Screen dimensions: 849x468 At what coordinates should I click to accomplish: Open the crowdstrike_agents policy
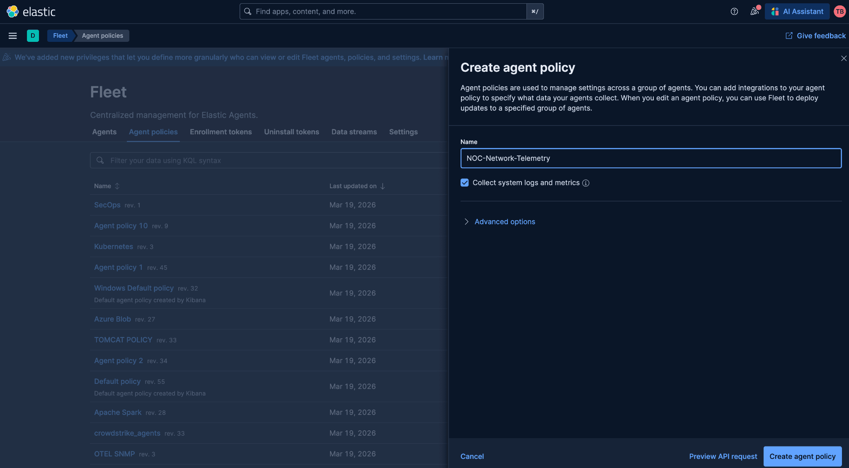click(x=127, y=433)
